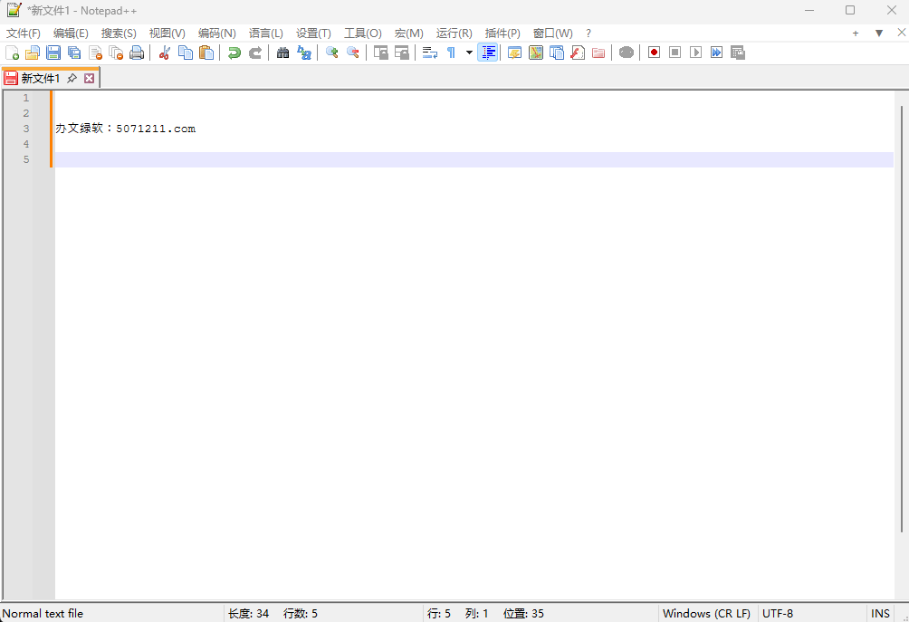Pin the 新文件1 tab

(71, 78)
